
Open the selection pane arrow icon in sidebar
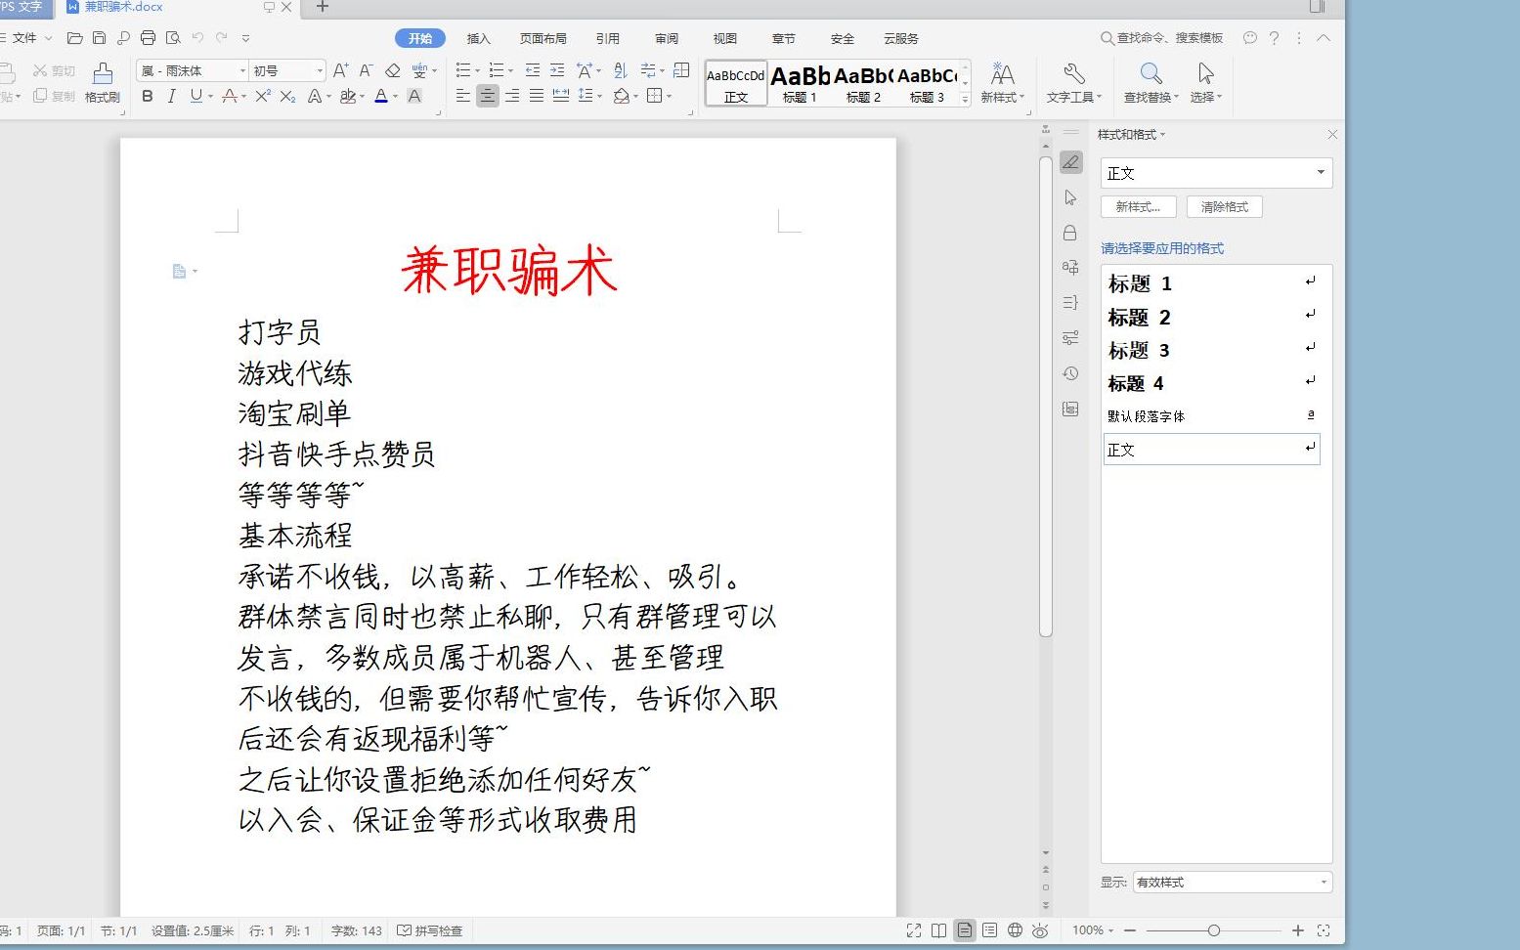coord(1070,197)
